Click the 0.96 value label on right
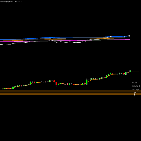141x141 pixels. point(136,86)
